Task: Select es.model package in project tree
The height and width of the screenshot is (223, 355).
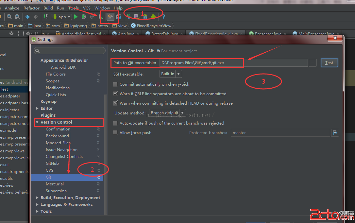Action: (x=8, y=130)
